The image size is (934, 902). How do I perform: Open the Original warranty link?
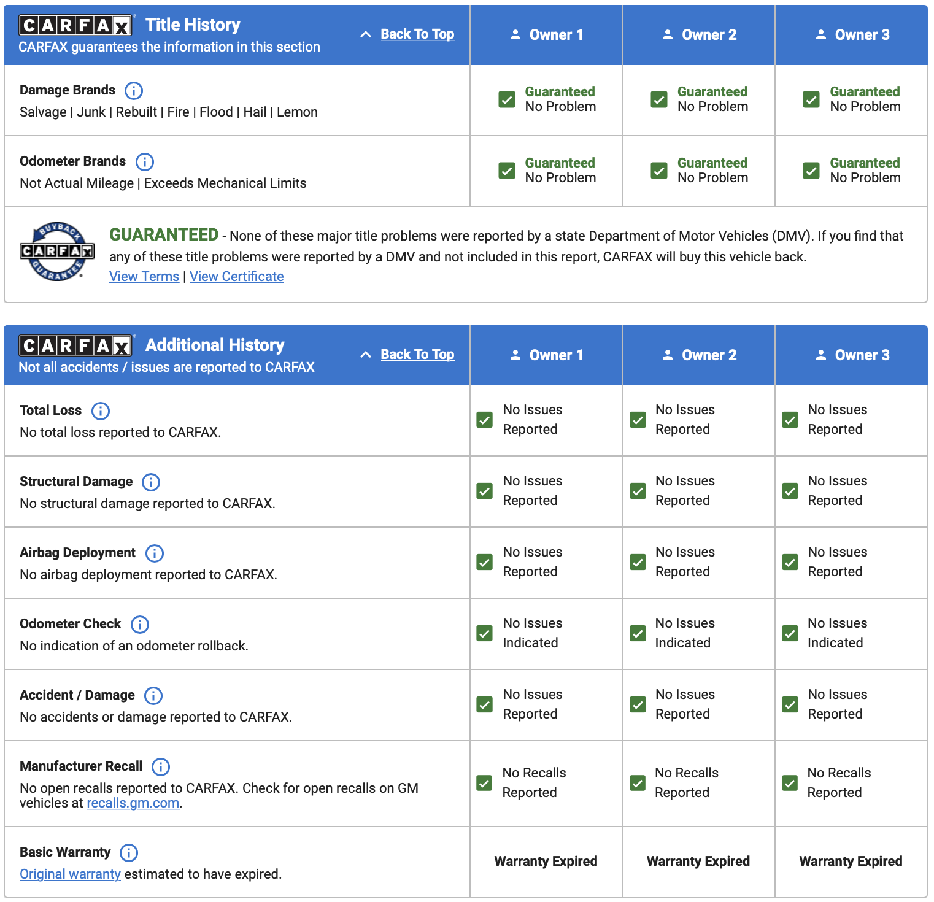[x=70, y=874]
